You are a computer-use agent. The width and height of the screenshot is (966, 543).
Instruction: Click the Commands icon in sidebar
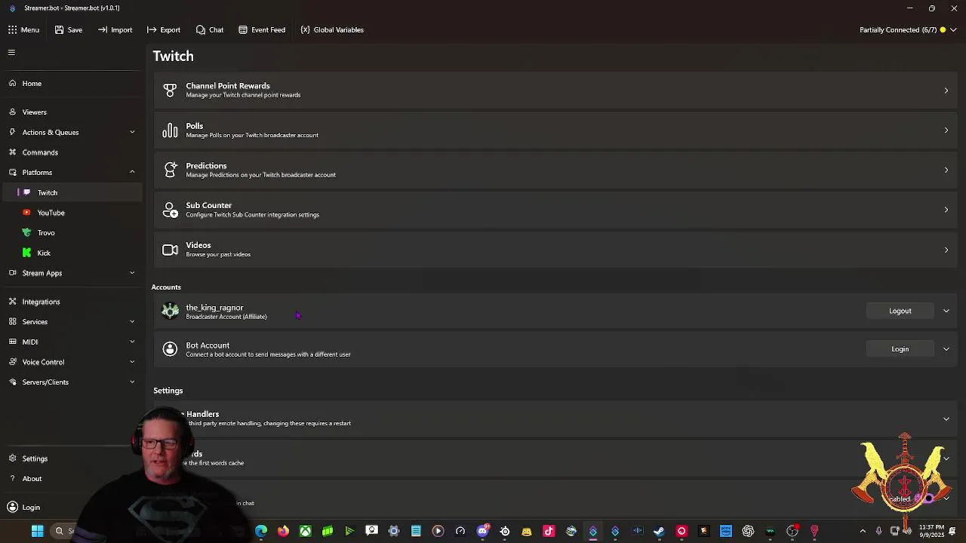pyautogui.click(x=12, y=152)
